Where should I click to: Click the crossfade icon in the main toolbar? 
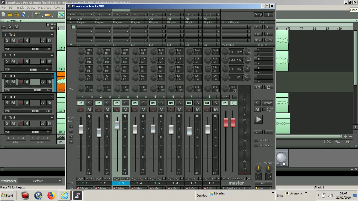pos(61,15)
